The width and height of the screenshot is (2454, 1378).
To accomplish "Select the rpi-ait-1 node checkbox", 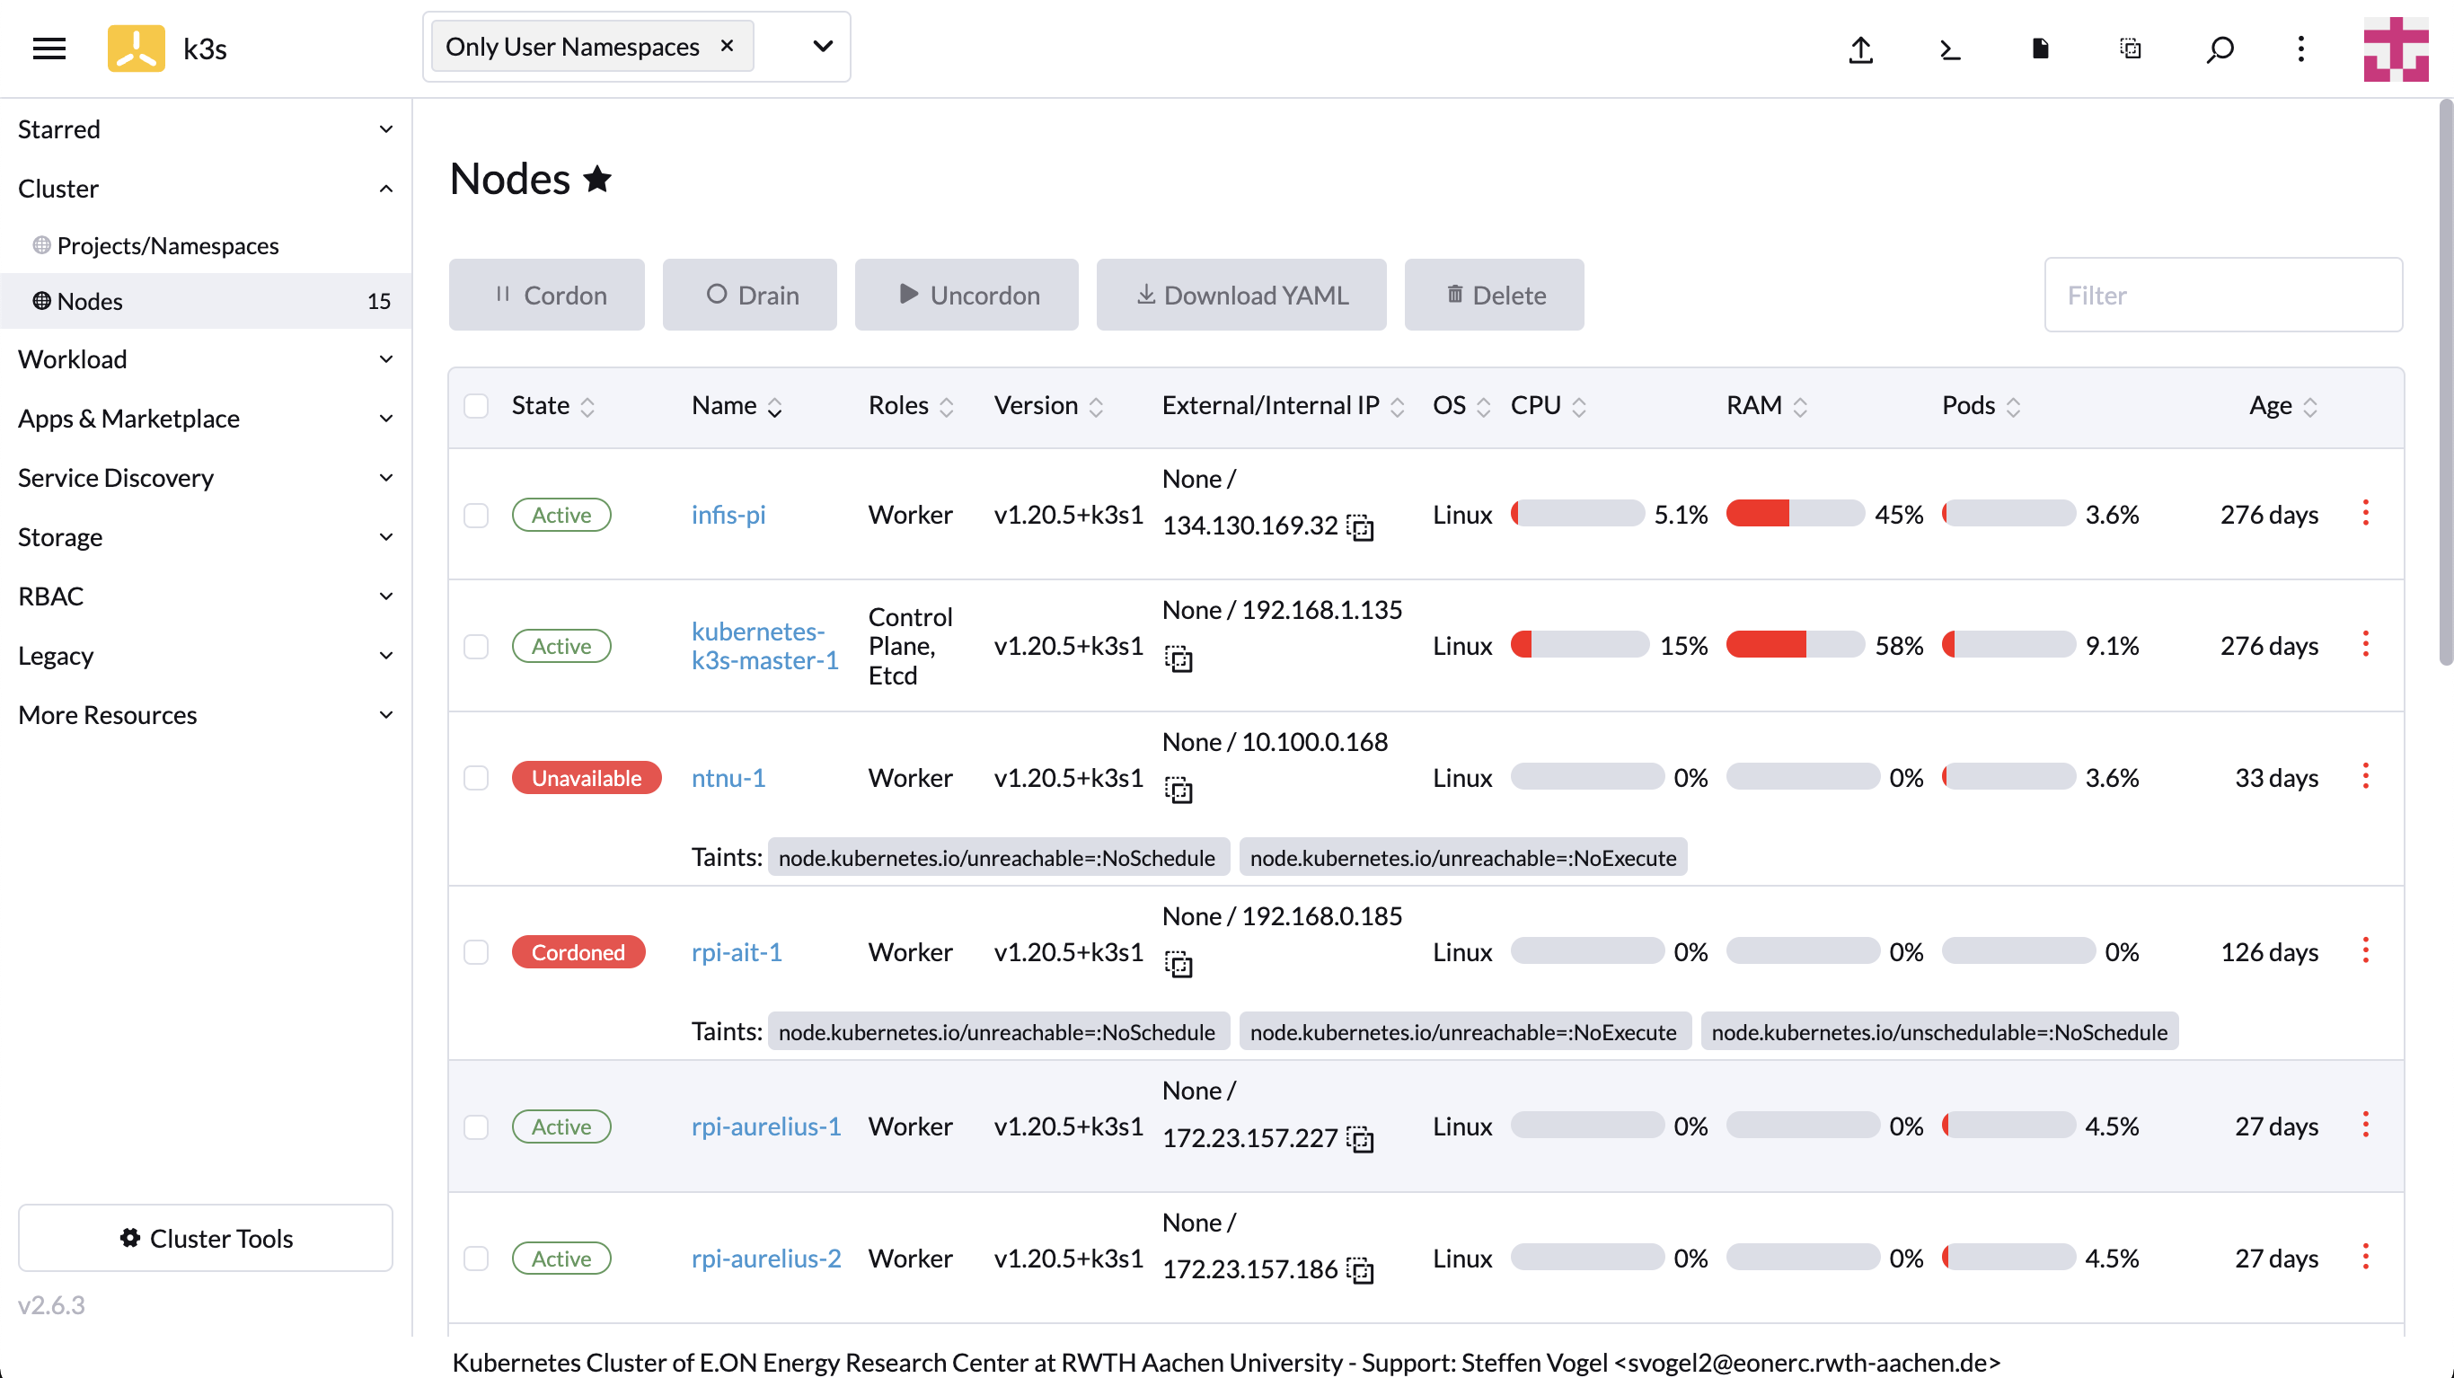I will [x=475, y=952].
